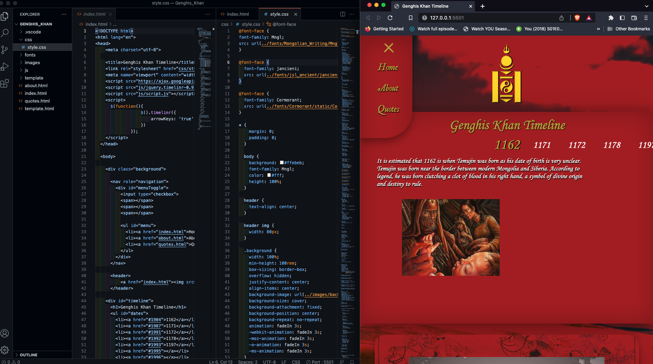This screenshot has width=653, height=364.
Task: Open the browser hamburger menu
Action: (646, 18)
